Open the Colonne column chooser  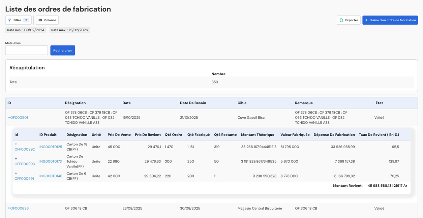[x=47, y=20]
